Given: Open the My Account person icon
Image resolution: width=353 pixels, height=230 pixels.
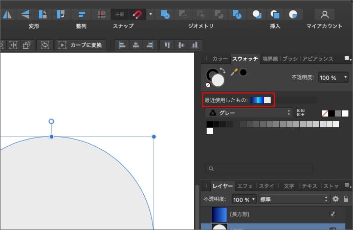Looking at the screenshot, I should (x=324, y=14).
